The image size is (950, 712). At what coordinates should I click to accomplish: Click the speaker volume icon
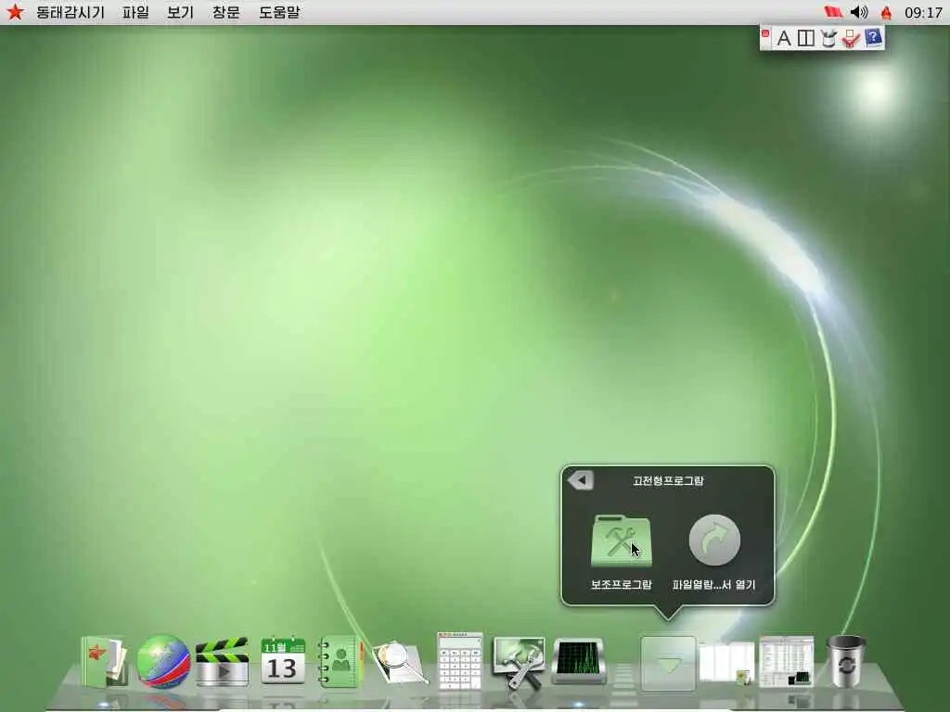pyautogui.click(x=859, y=11)
